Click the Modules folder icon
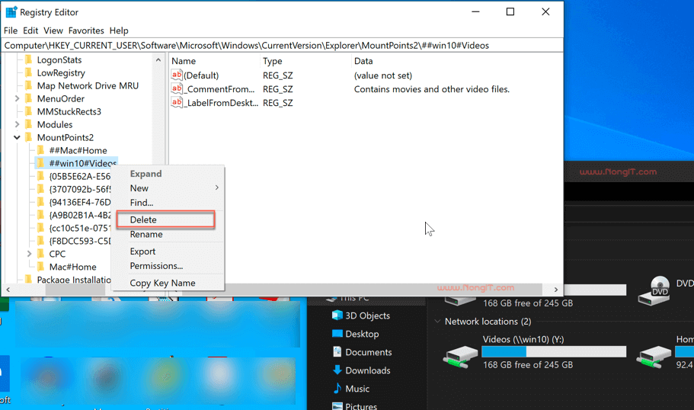 29,124
